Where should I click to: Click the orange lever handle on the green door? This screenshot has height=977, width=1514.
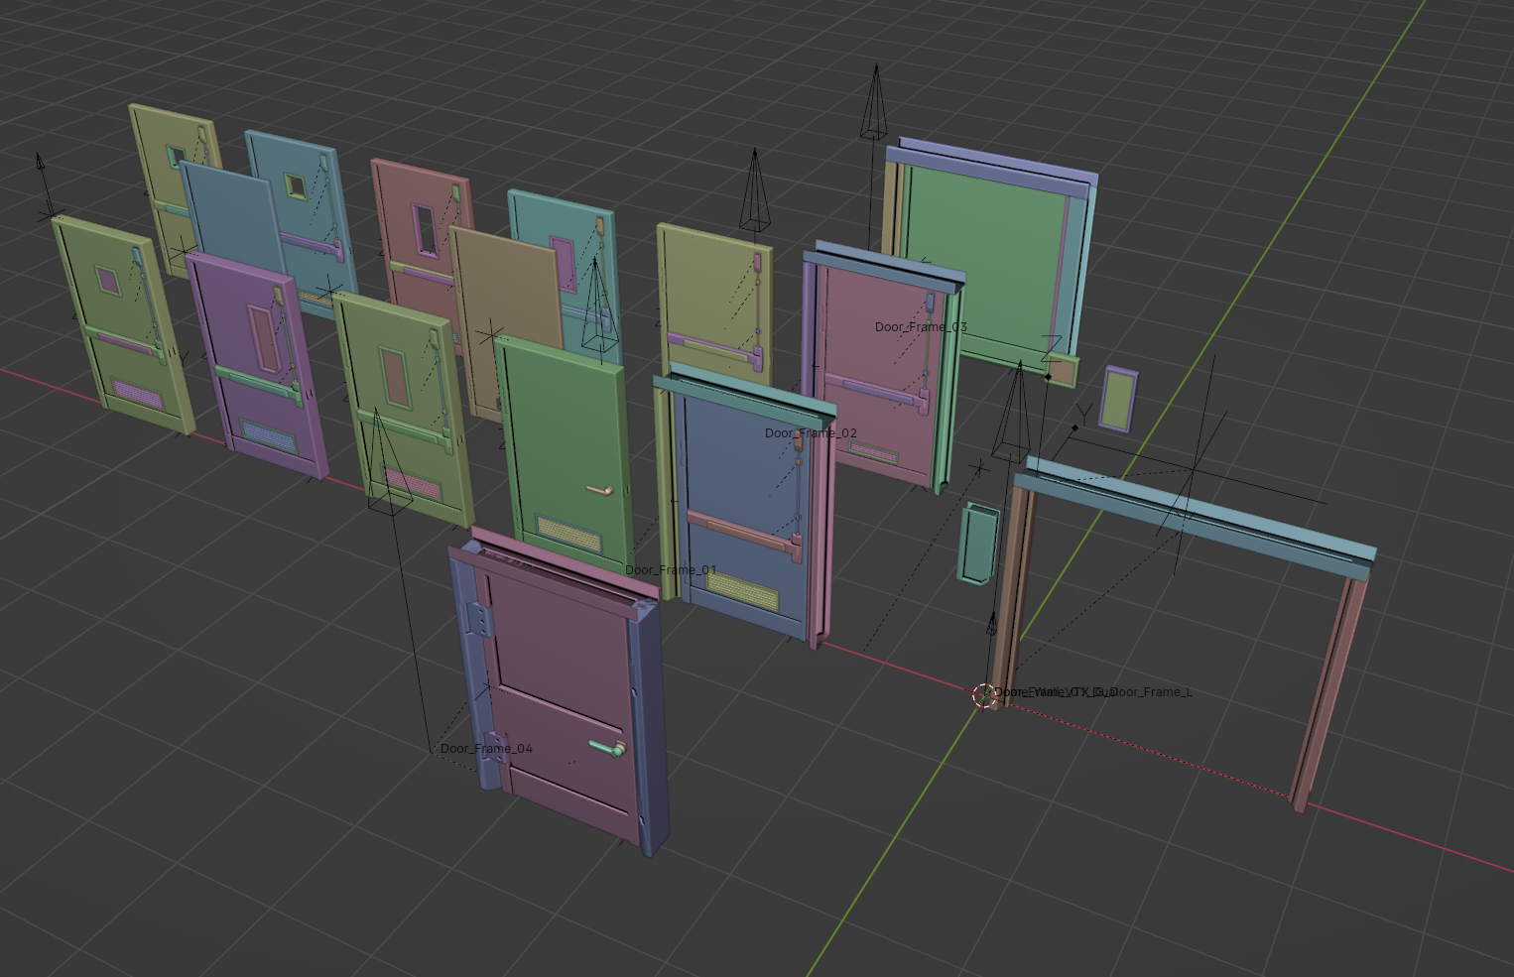click(599, 490)
